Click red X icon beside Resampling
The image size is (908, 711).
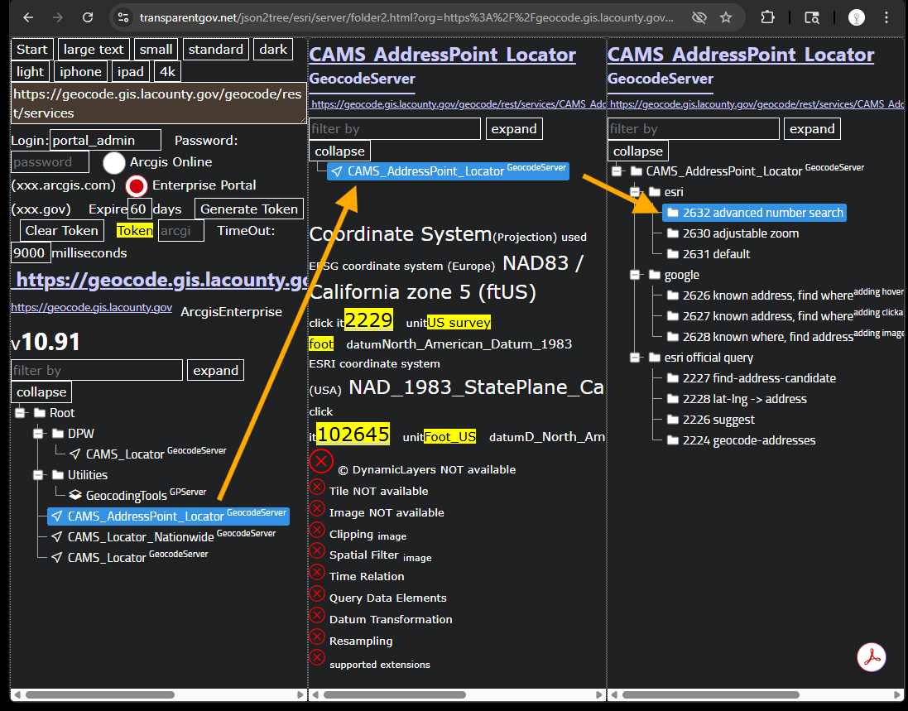click(x=317, y=637)
